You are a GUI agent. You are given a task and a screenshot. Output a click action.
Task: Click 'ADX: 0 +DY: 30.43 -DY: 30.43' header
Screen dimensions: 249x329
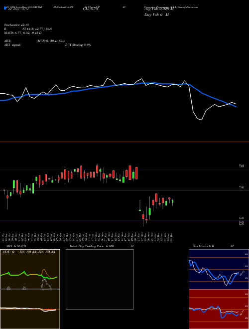[x=28, y=252]
